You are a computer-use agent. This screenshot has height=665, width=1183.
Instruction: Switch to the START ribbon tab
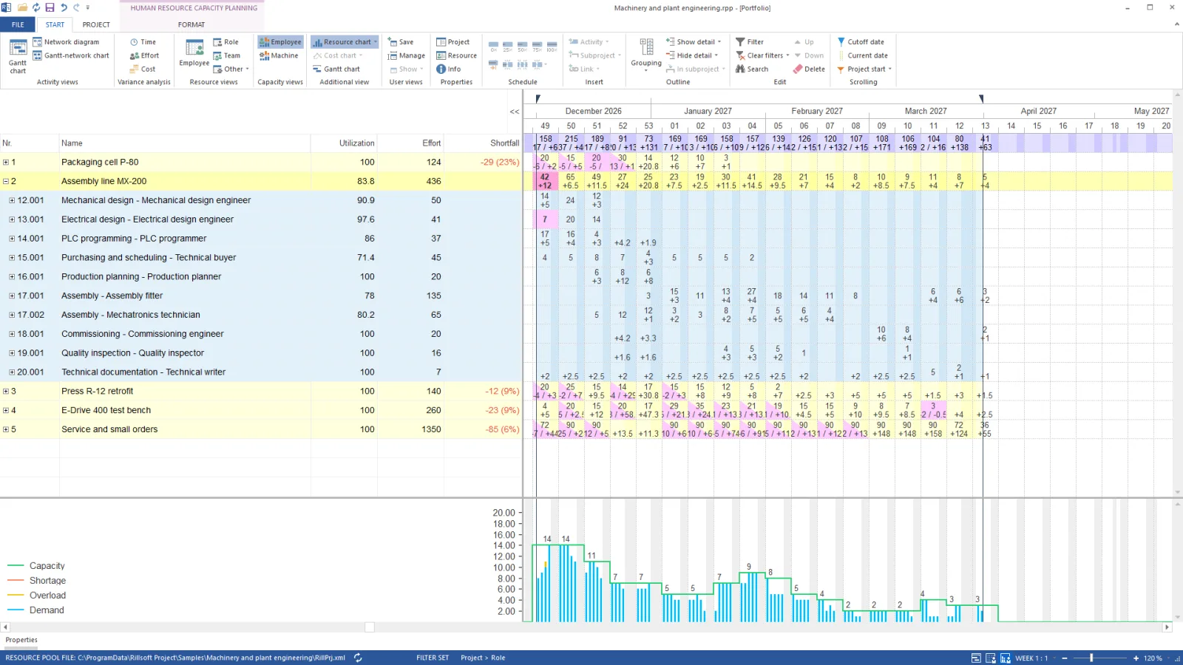[55, 24]
